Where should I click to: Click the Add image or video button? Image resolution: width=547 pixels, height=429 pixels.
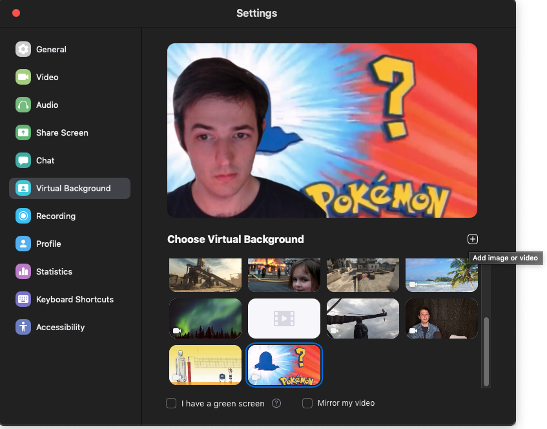coord(472,239)
